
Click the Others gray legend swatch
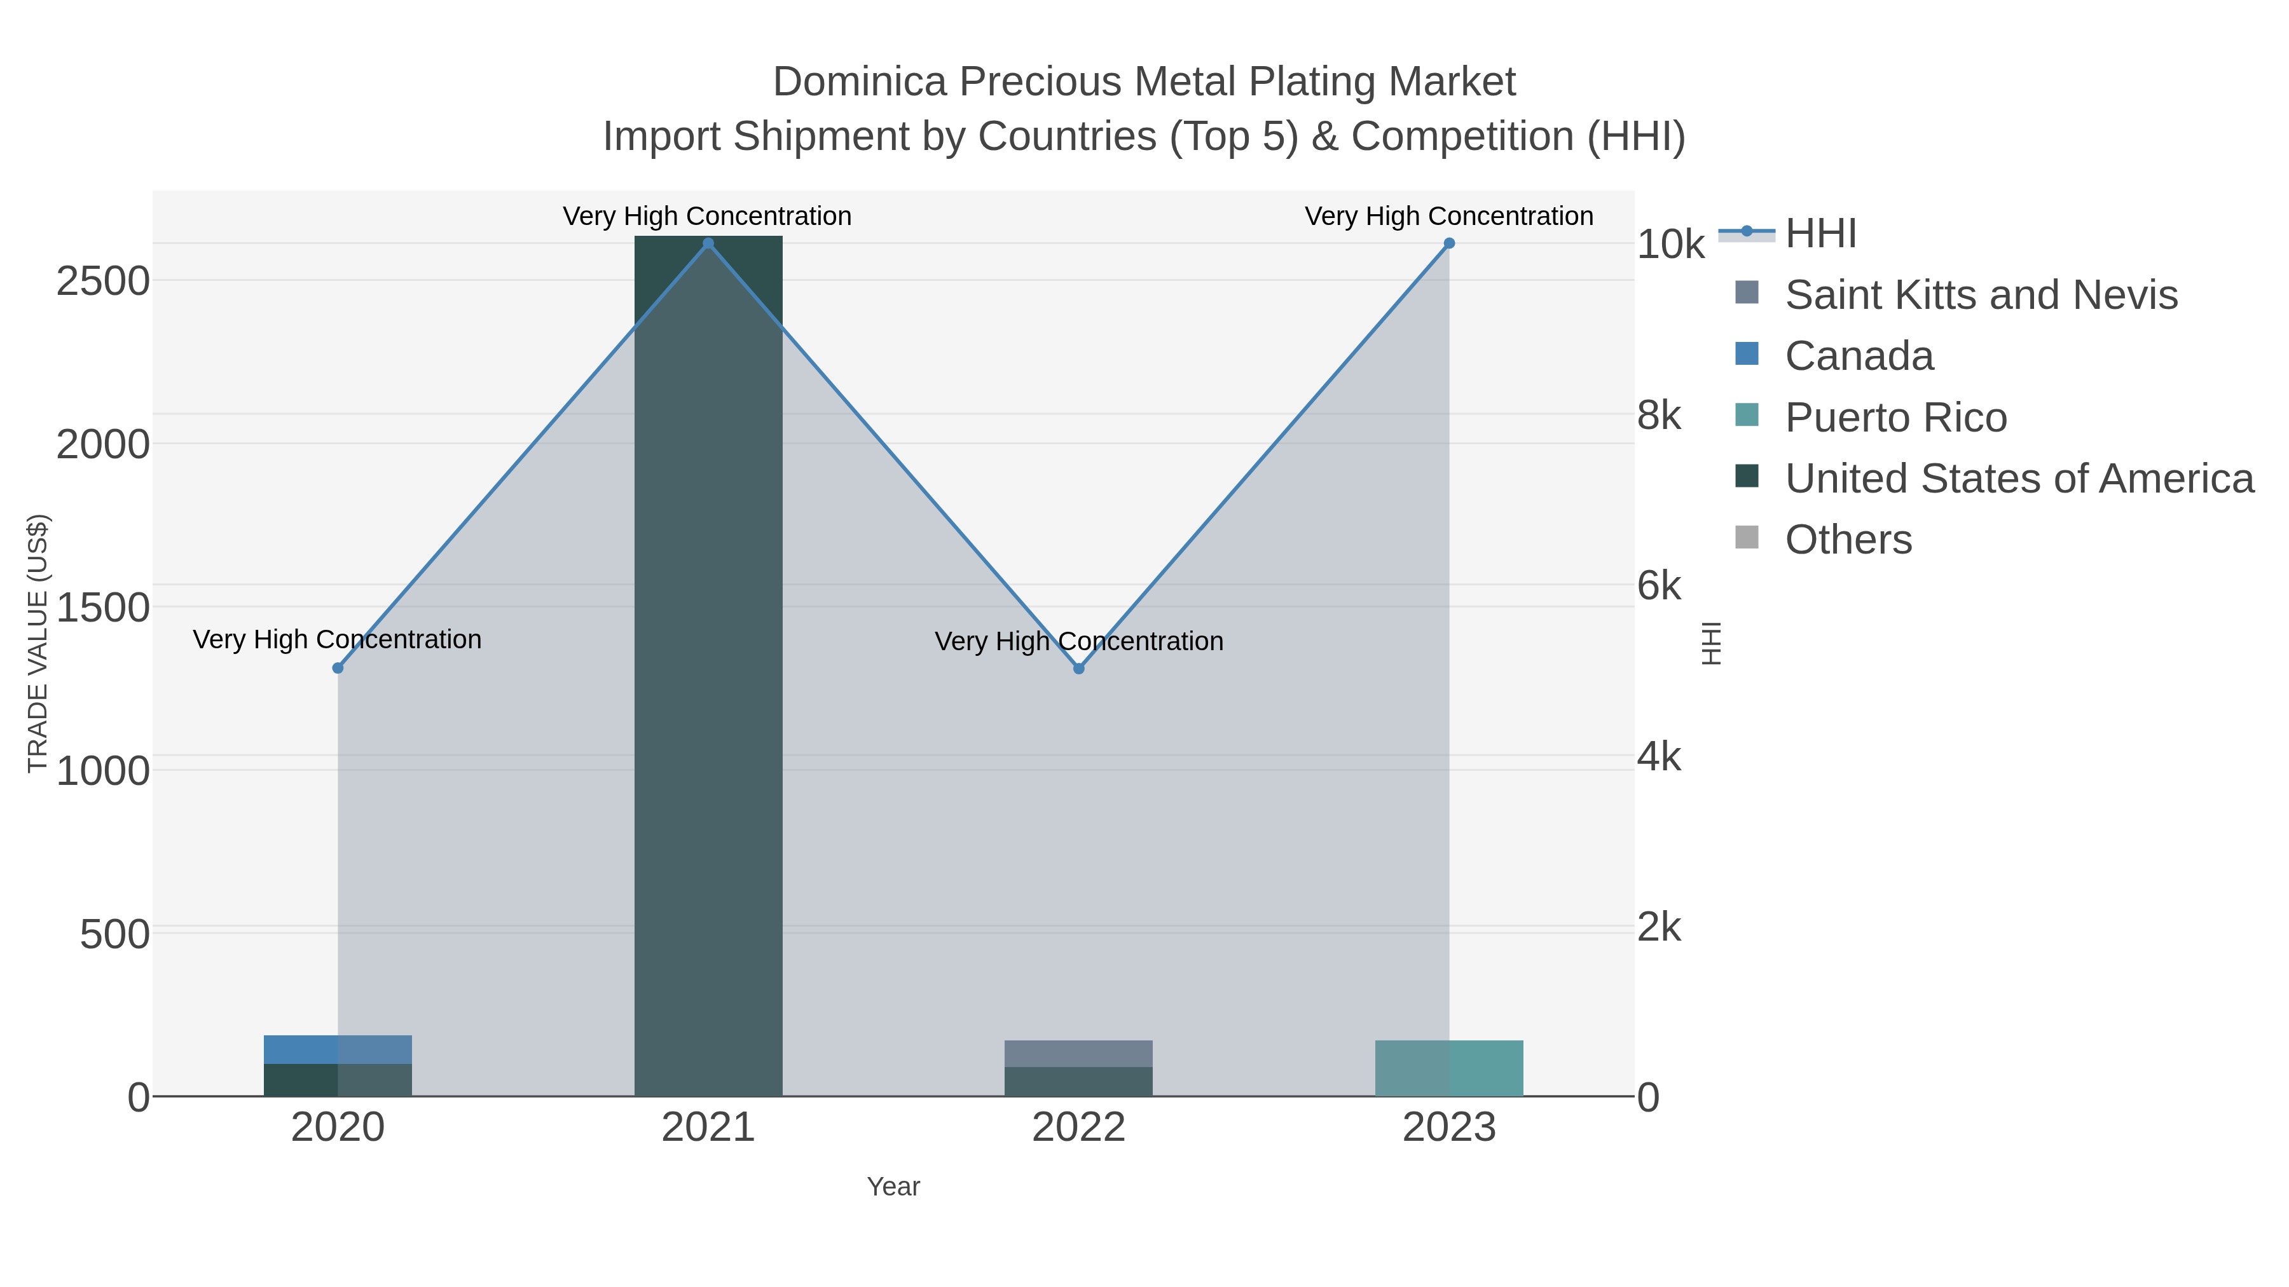1747,537
